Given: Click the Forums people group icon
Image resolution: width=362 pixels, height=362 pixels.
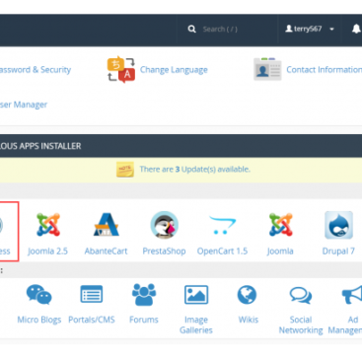Looking at the screenshot, I should tap(144, 294).
